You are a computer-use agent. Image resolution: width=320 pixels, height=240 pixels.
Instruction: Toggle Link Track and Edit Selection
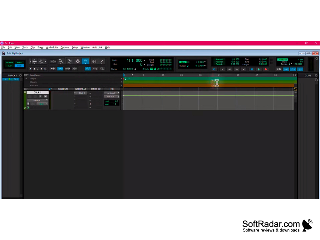[x=67, y=69]
